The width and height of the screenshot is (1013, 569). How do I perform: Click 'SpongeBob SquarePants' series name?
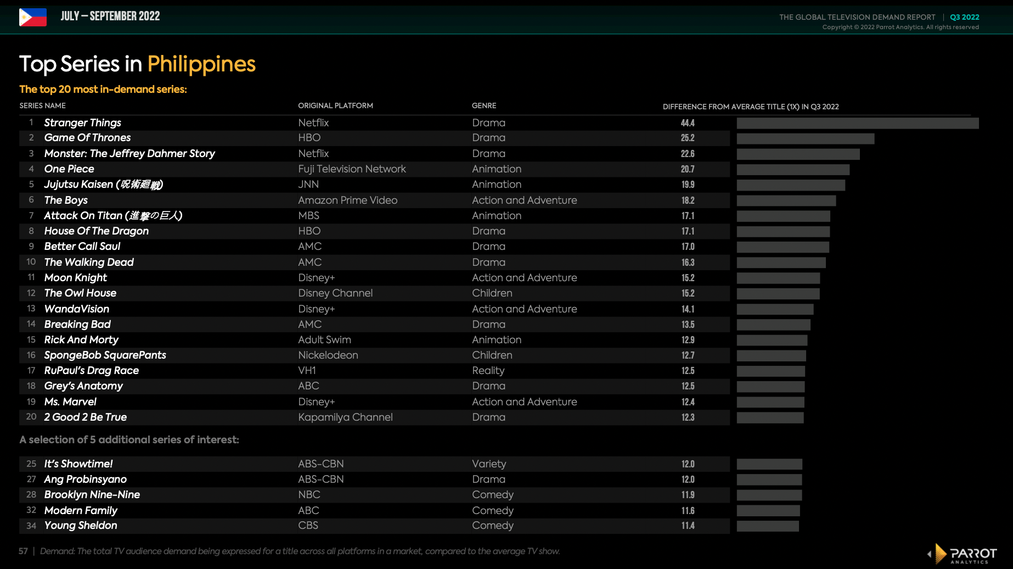105,355
